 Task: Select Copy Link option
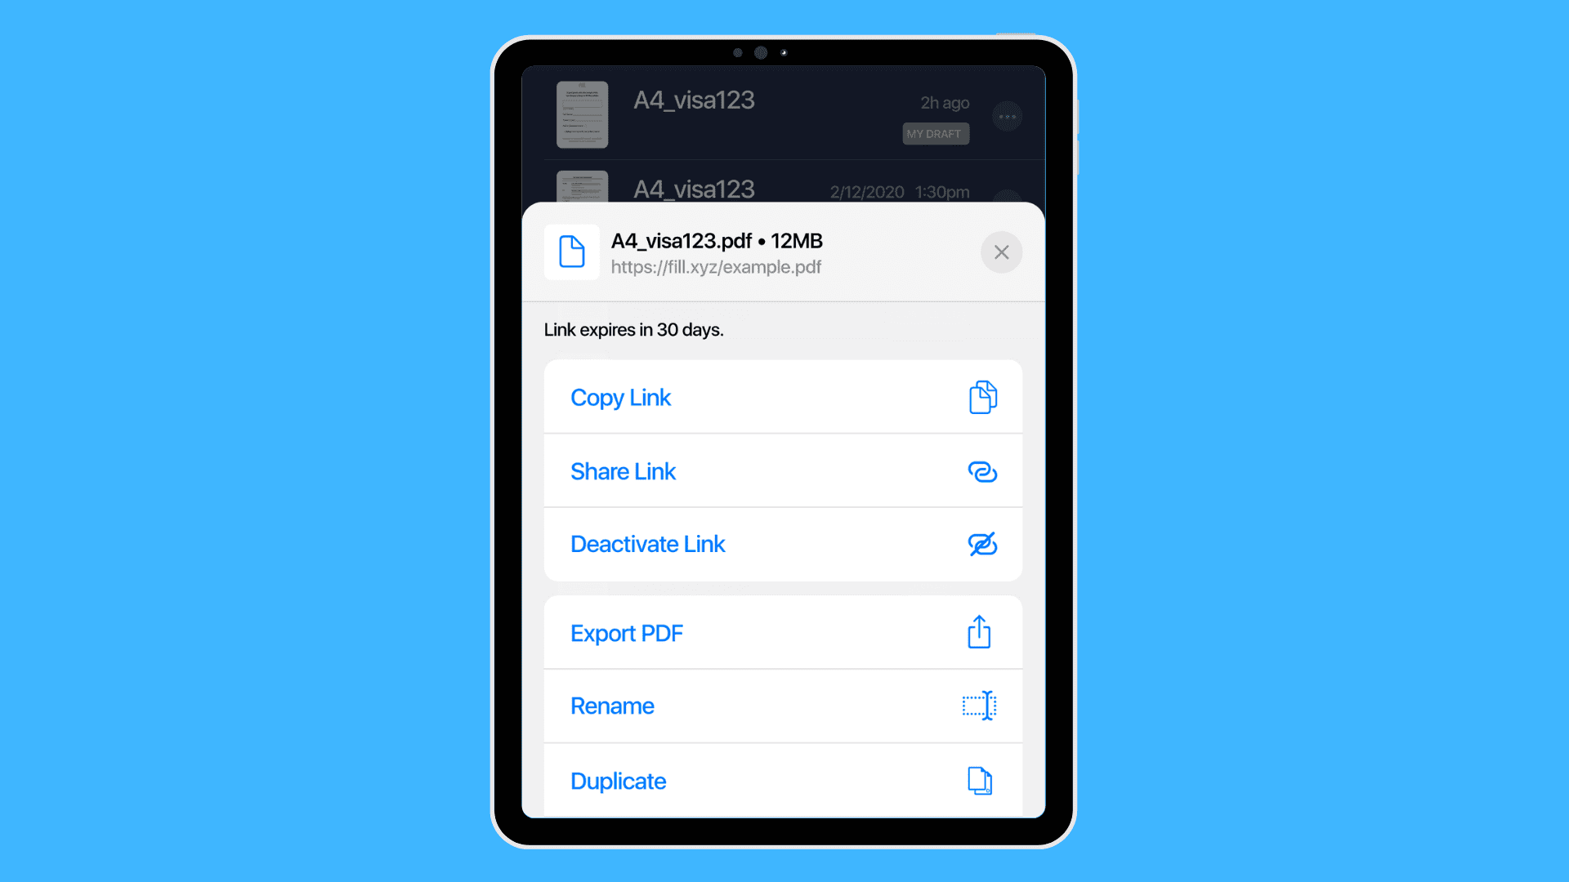(x=784, y=396)
